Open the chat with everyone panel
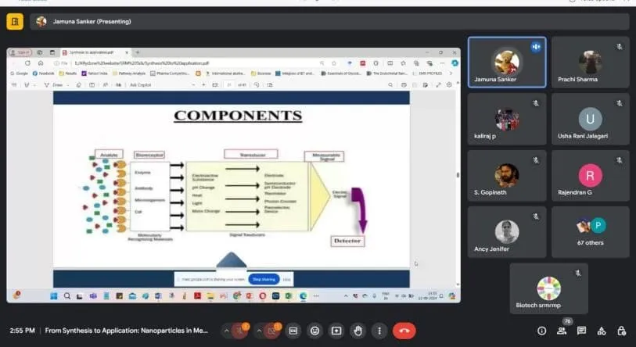The image size is (636, 347). click(x=582, y=331)
